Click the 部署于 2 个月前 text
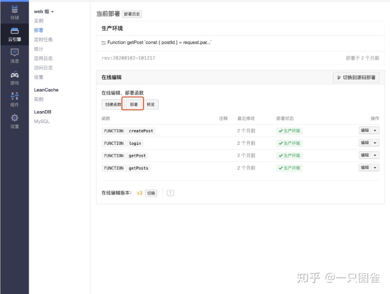The height and width of the screenshot is (294, 390). (362, 58)
